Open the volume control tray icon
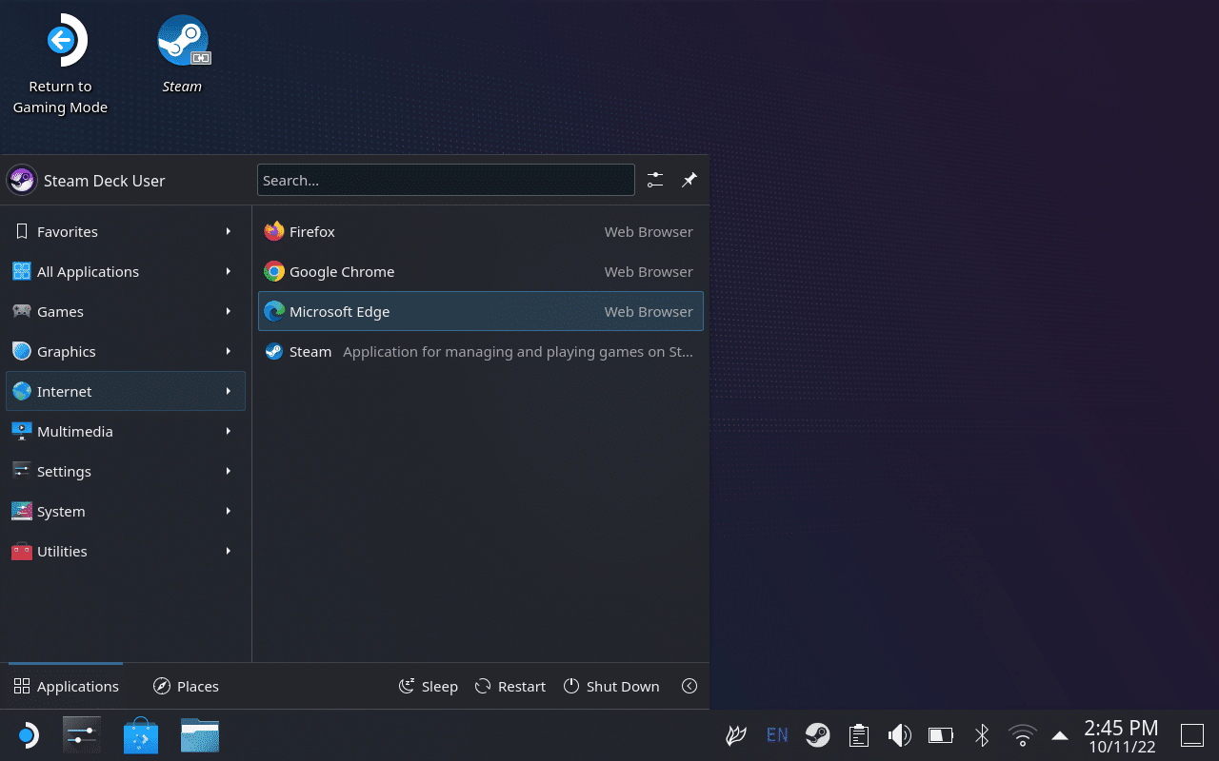 click(899, 735)
